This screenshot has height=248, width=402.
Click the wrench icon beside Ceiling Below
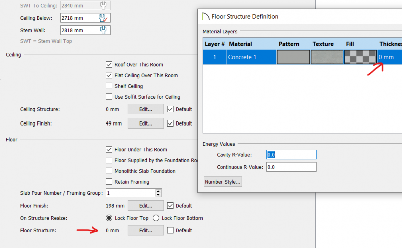tap(103, 18)
